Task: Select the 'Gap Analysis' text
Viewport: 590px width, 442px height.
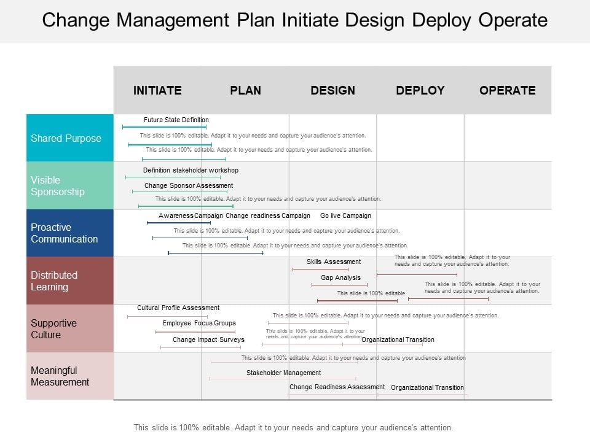Action: 340,277
